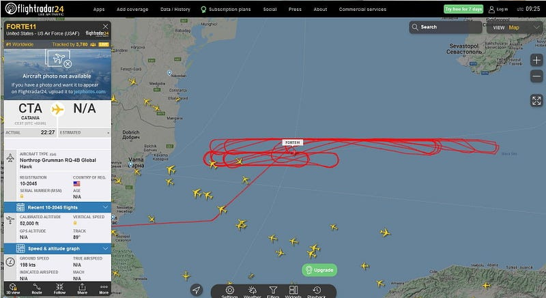Screen dimensions: 546x298
Task: Toggle fullscreen map view button
Action: coord(536,101)
